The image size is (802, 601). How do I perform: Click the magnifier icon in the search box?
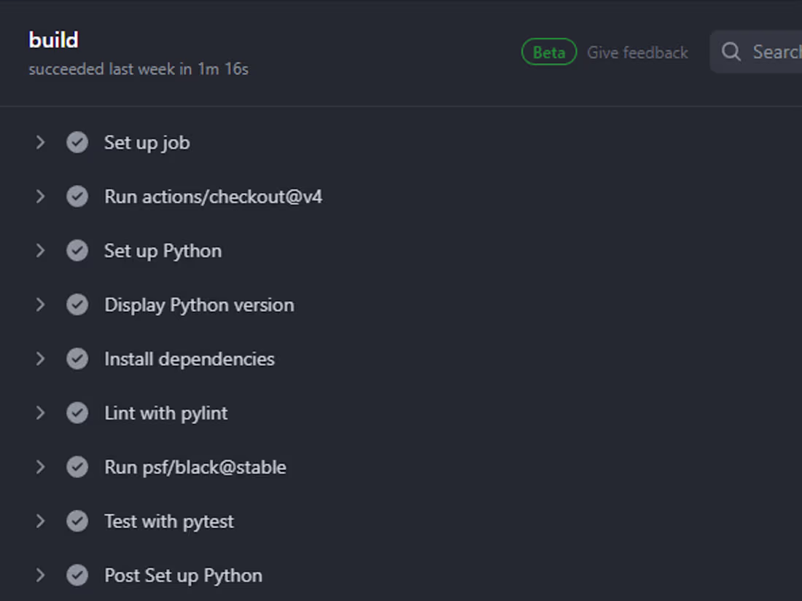(x=731, y=52)
